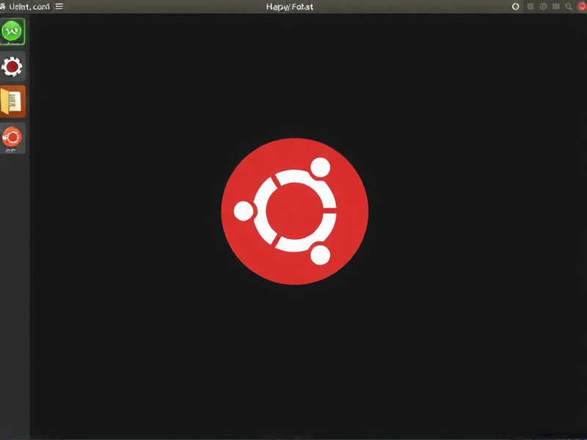
Task: Click the left white dot of central Ubuntu logo
Action: tap(244, 212)
